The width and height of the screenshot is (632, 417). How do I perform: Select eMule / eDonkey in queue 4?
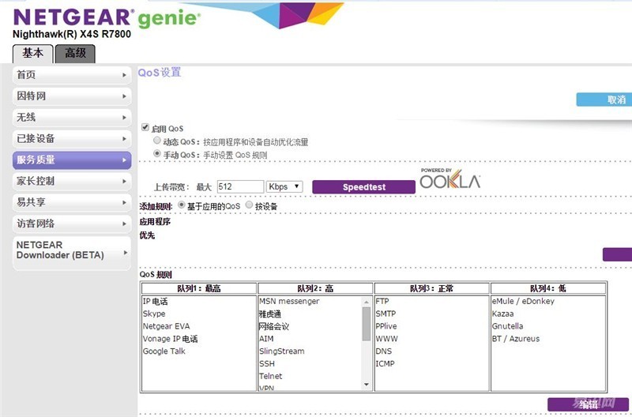click(523, 301)
